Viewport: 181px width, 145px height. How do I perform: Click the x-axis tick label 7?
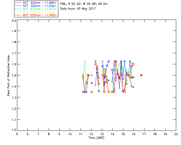pyautogui.click(x=38, y=134)
